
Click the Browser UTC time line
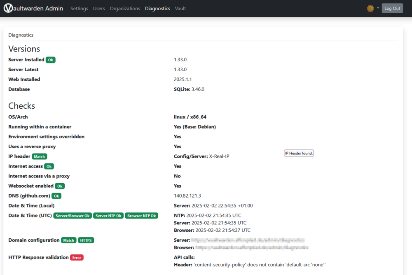(212, 230)
